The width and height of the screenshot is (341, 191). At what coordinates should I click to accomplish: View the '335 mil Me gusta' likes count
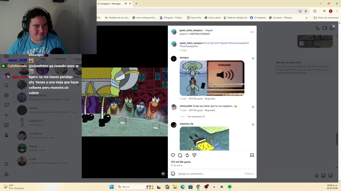[x=181, y=162]
